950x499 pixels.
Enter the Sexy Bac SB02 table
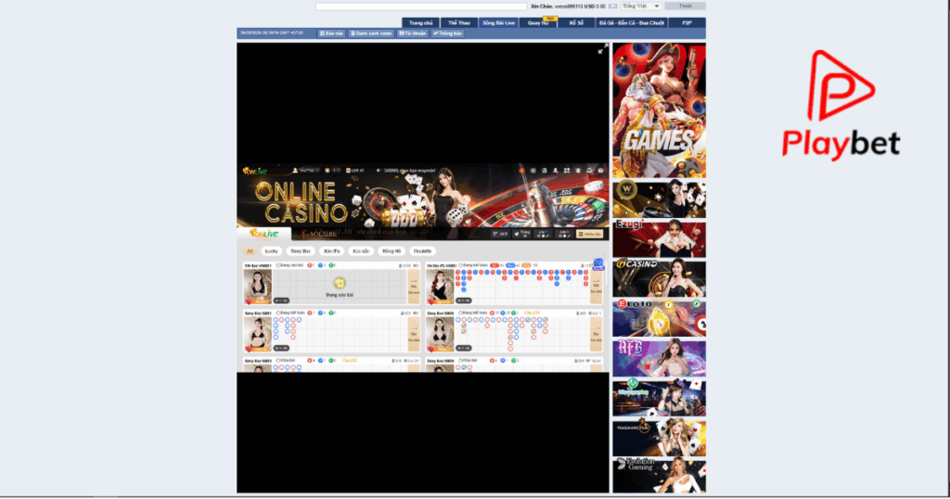[x=597, y=334]
